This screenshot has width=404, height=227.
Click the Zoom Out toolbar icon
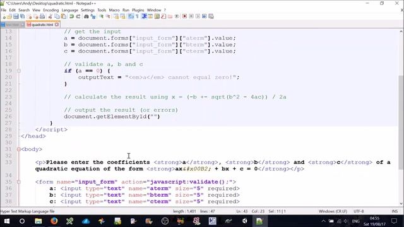108,16
